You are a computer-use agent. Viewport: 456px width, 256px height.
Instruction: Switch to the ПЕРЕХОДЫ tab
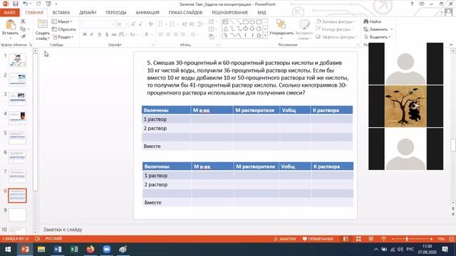click(115, 13)
